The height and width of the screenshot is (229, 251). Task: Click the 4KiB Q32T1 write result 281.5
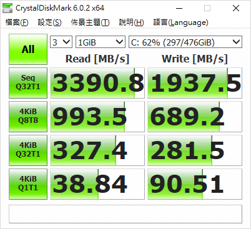pos(195,150)
